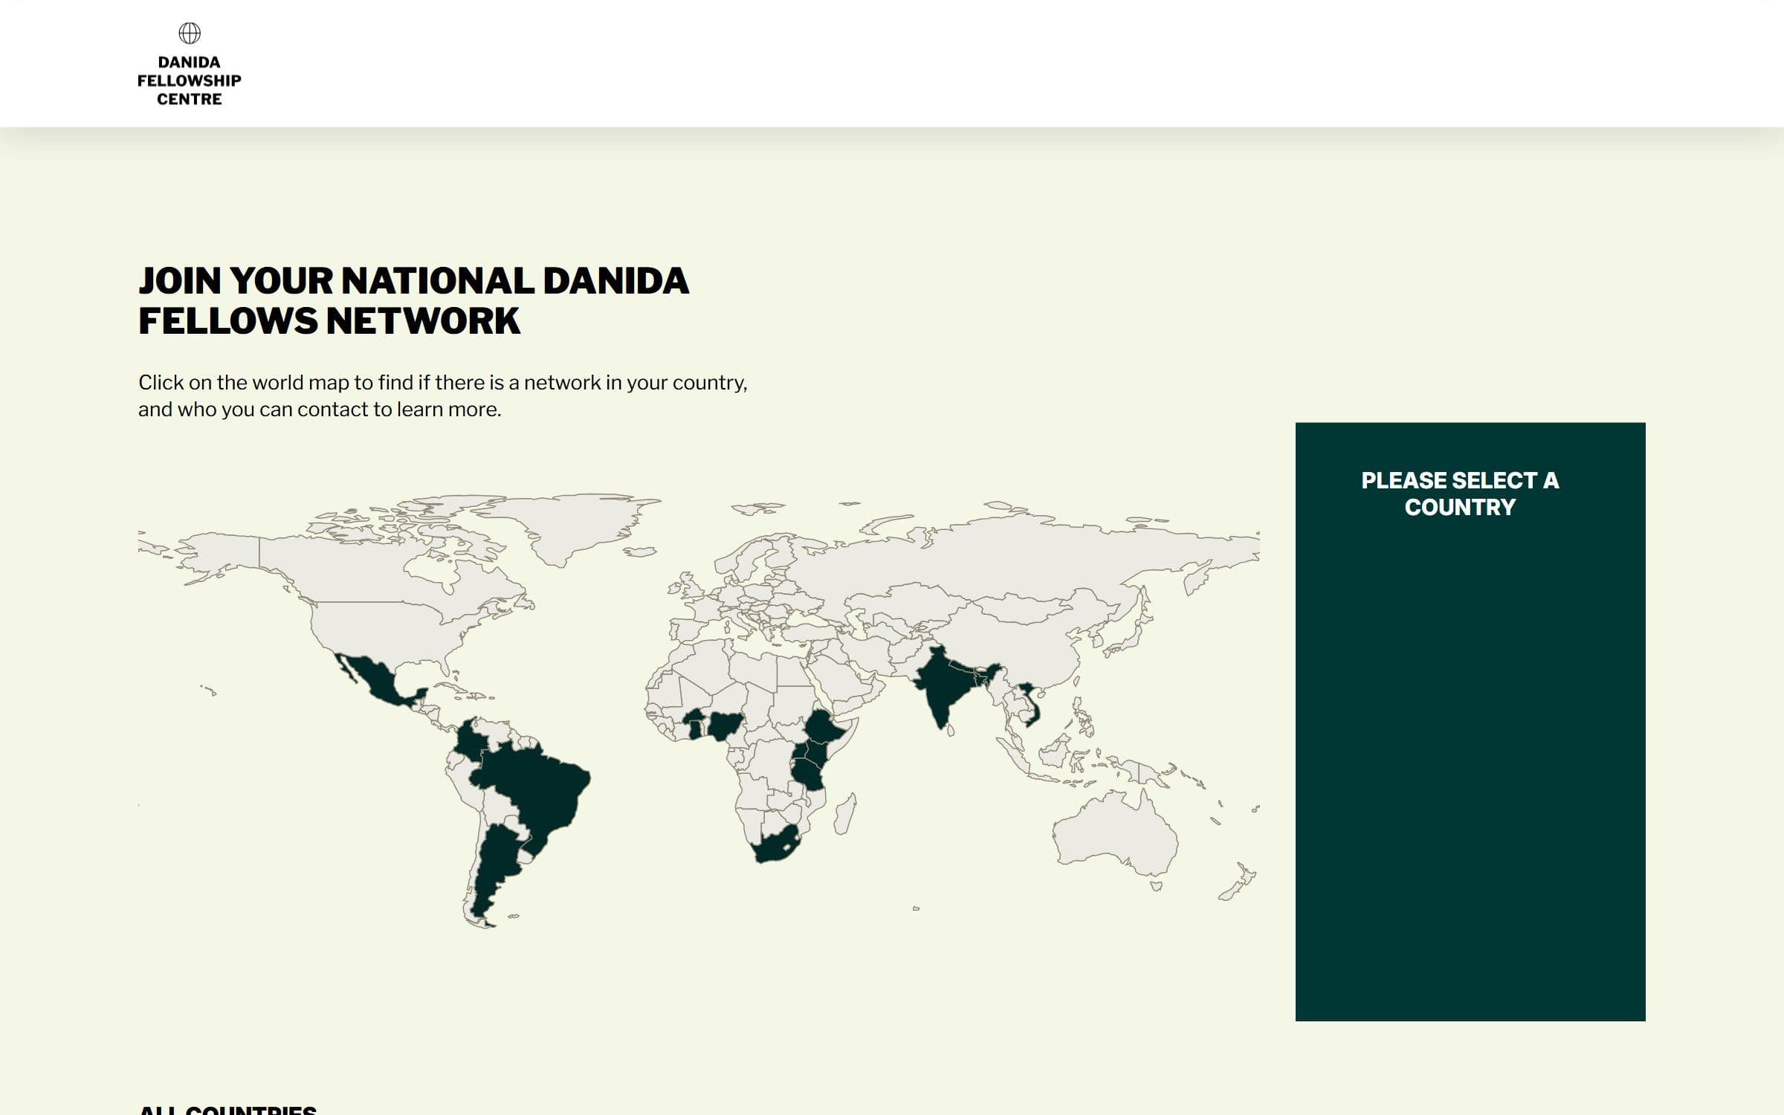Click the 'Join your national Danida Fellows Network' heading
The height and width of the screenshot is (1115, 1784).
(x=414, y=300)
